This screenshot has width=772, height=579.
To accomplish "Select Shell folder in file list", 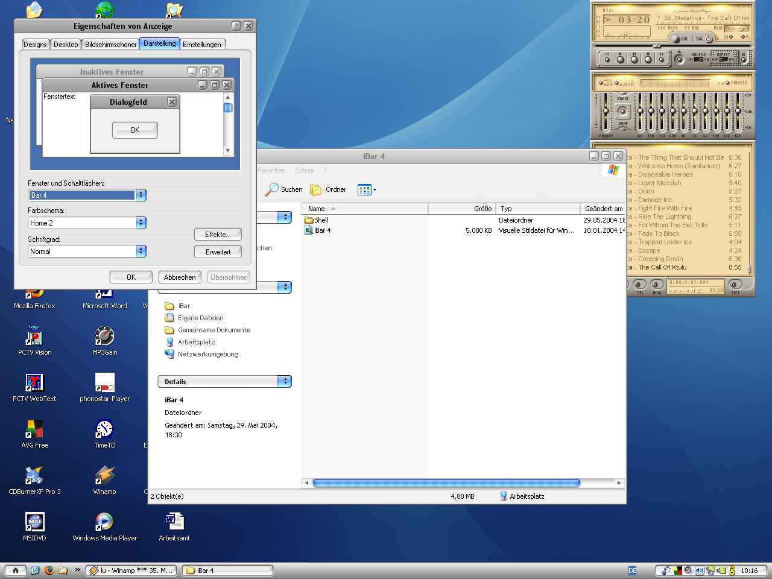I will pos(317,220).
